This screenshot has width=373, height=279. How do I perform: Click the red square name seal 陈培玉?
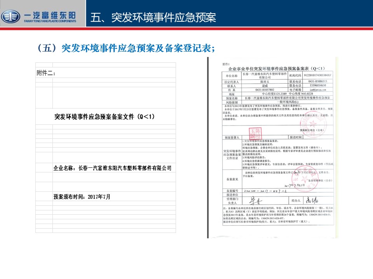(x=255, y=134)
